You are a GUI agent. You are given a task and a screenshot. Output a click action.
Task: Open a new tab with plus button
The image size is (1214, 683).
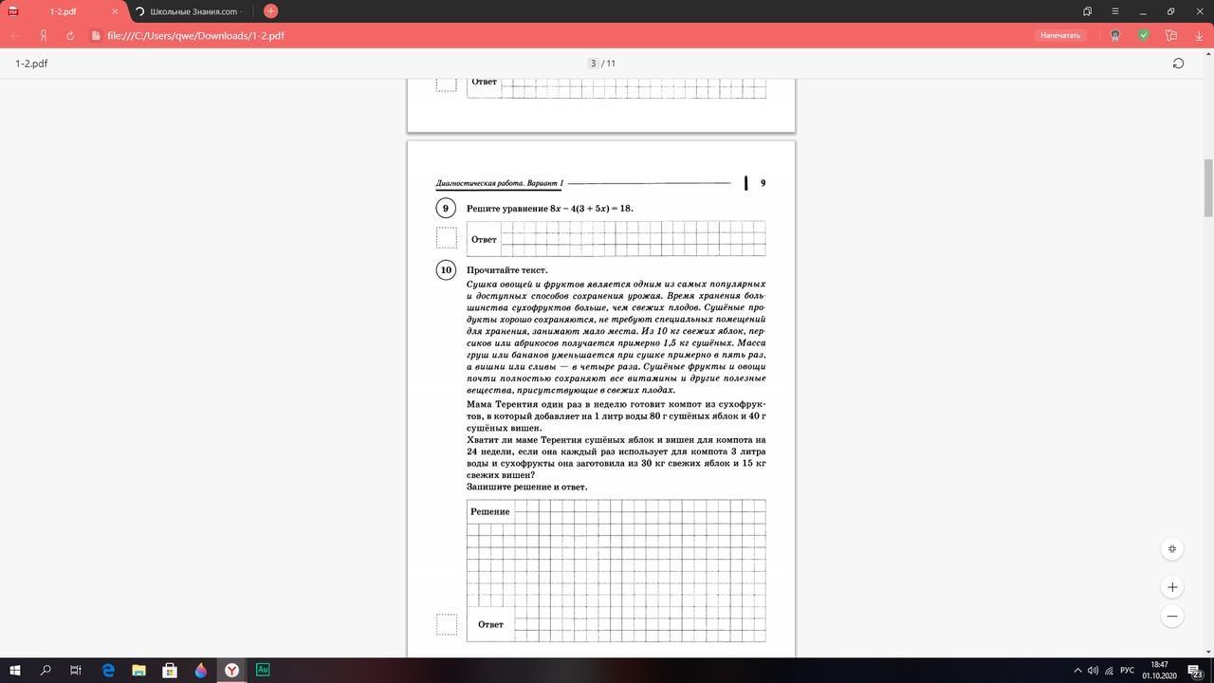270,11
